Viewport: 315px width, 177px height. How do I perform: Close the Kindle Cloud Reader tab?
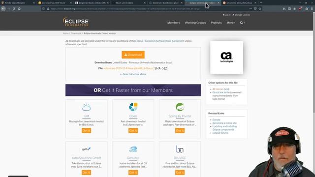[x=33, y=3]
